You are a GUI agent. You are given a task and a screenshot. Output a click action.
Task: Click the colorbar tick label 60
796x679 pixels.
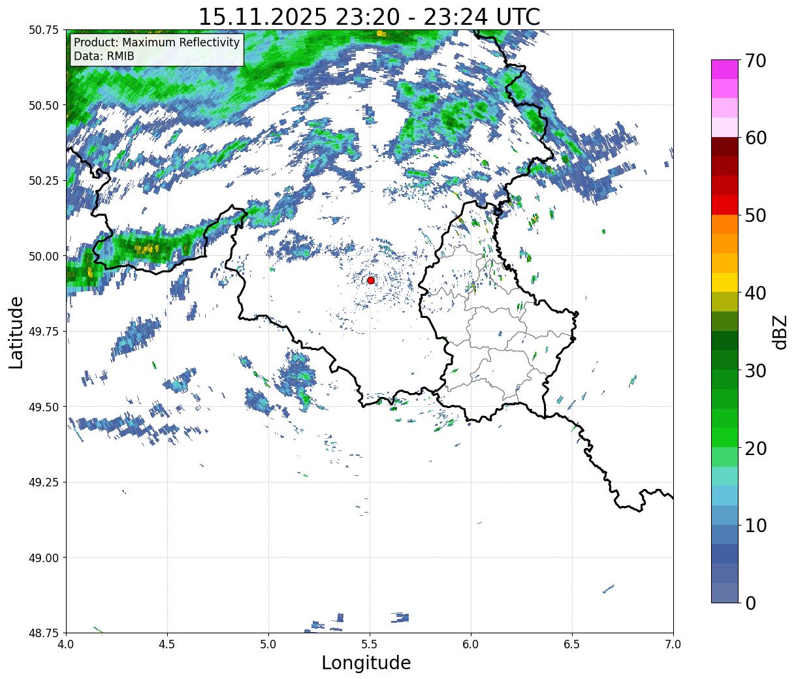tap(755, 138)
